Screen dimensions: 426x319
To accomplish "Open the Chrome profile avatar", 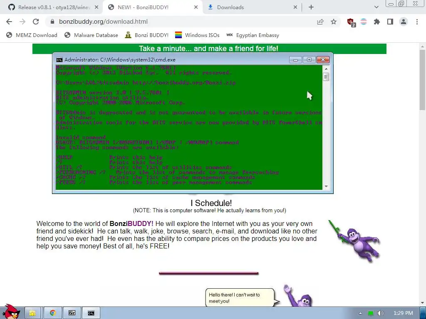I will [x=404, y=22].
